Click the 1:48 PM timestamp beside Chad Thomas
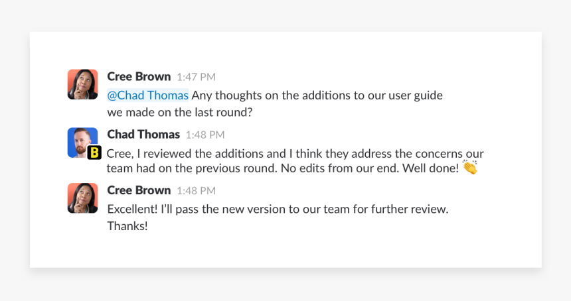 click(x=204, y=135)
